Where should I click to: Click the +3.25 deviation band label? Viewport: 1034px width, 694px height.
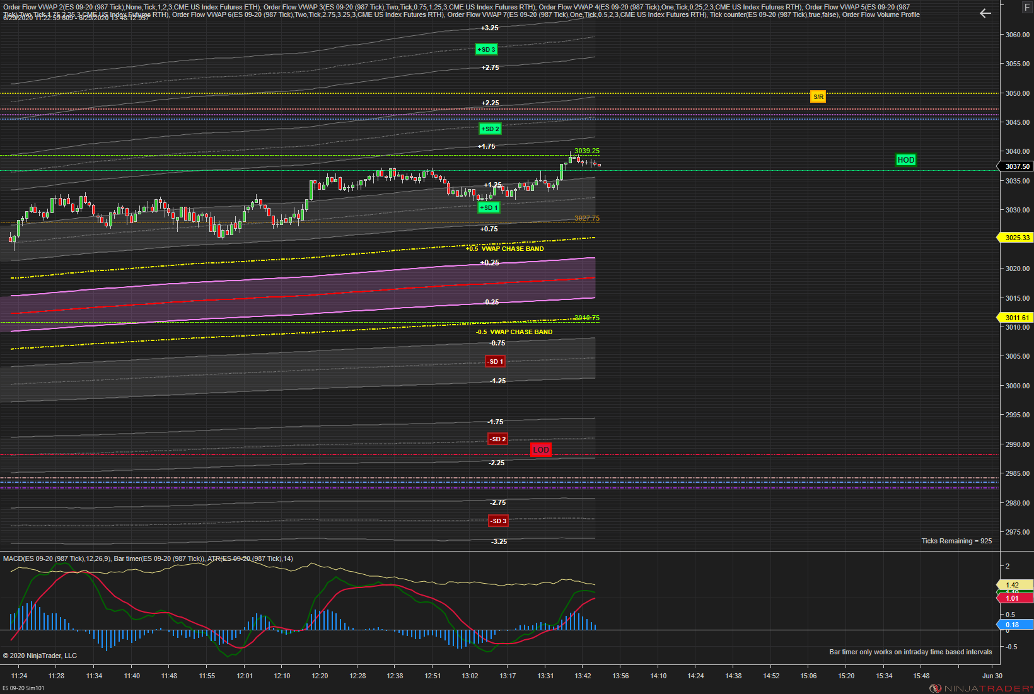[x=489, y=28]
